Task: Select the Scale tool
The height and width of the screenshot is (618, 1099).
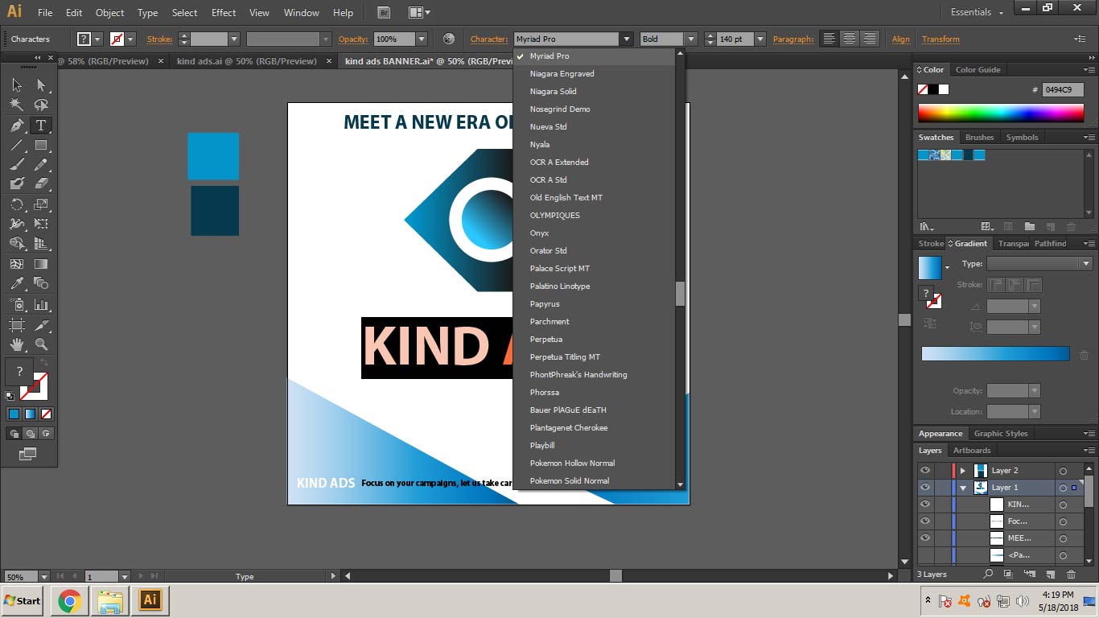Action: click(41, 204)
